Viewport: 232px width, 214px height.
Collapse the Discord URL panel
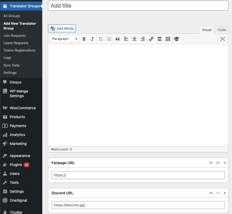225,193
